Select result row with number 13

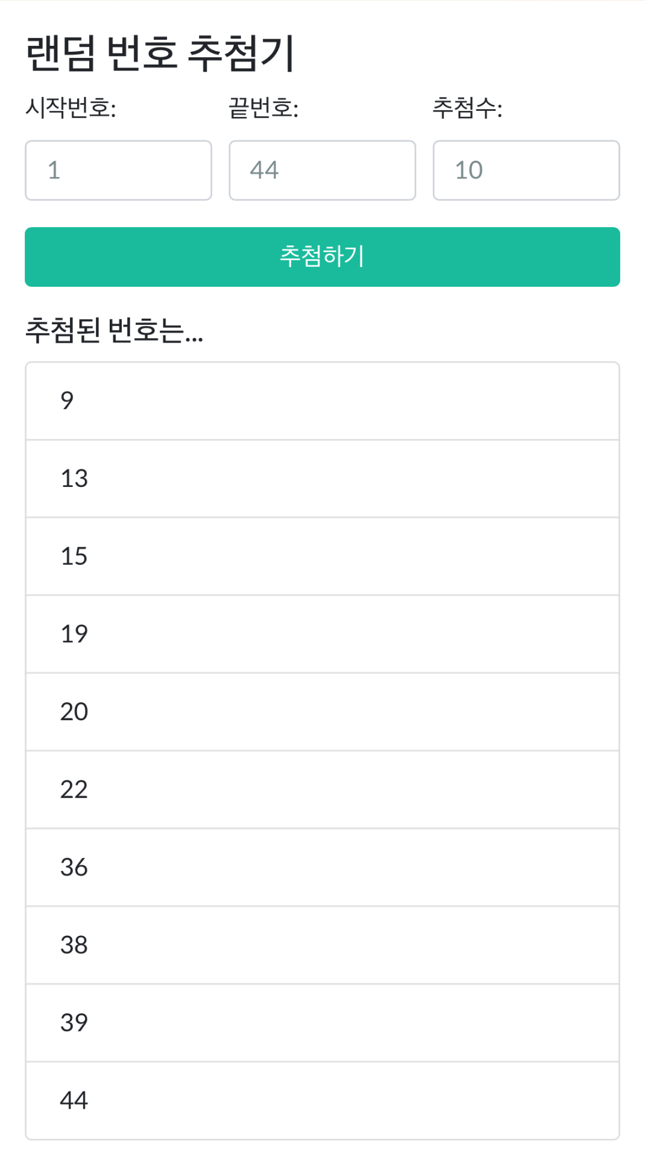[x=322, y=478]
